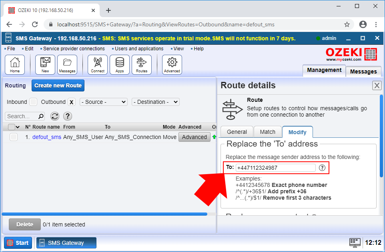Switch to the General tab
This screenshot has height=252, width=385.
point(237,132)
